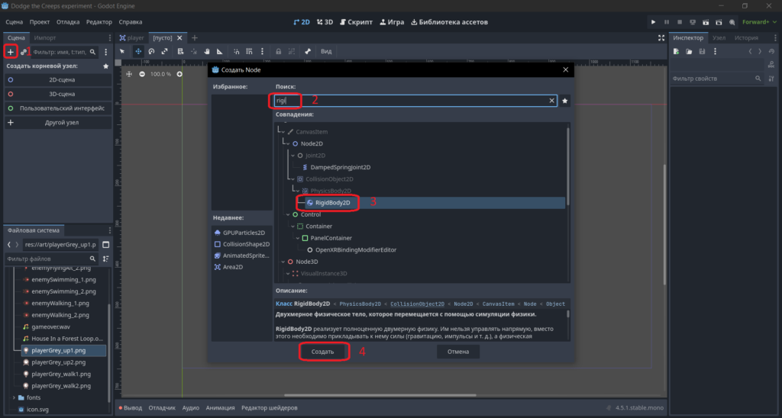Click the zoom out minus icon
The height and width of the screenshot is (418, 782).
point(142,74)
